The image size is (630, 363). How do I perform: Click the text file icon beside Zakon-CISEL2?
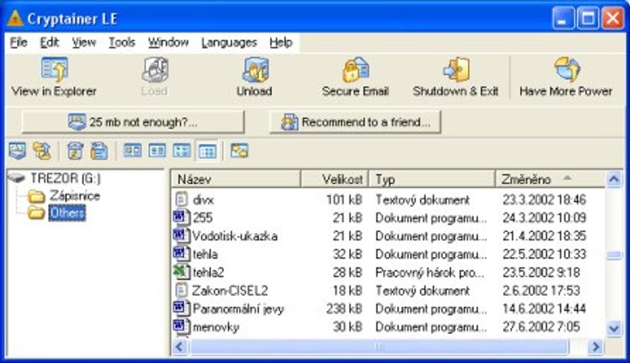pos(182,290)
